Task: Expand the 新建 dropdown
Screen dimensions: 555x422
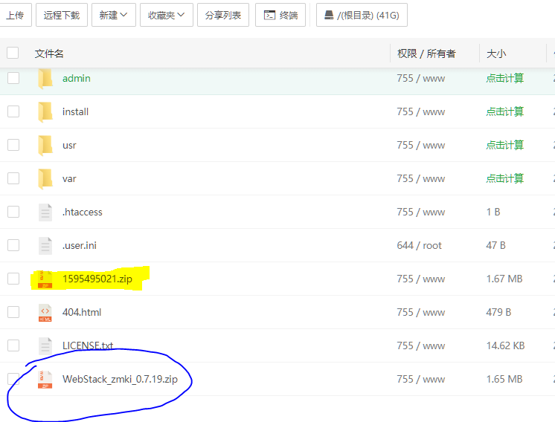Action: point(113,15)
